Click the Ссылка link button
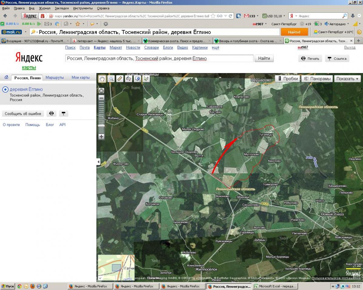363x290 pixels. (x=337, y=58)
